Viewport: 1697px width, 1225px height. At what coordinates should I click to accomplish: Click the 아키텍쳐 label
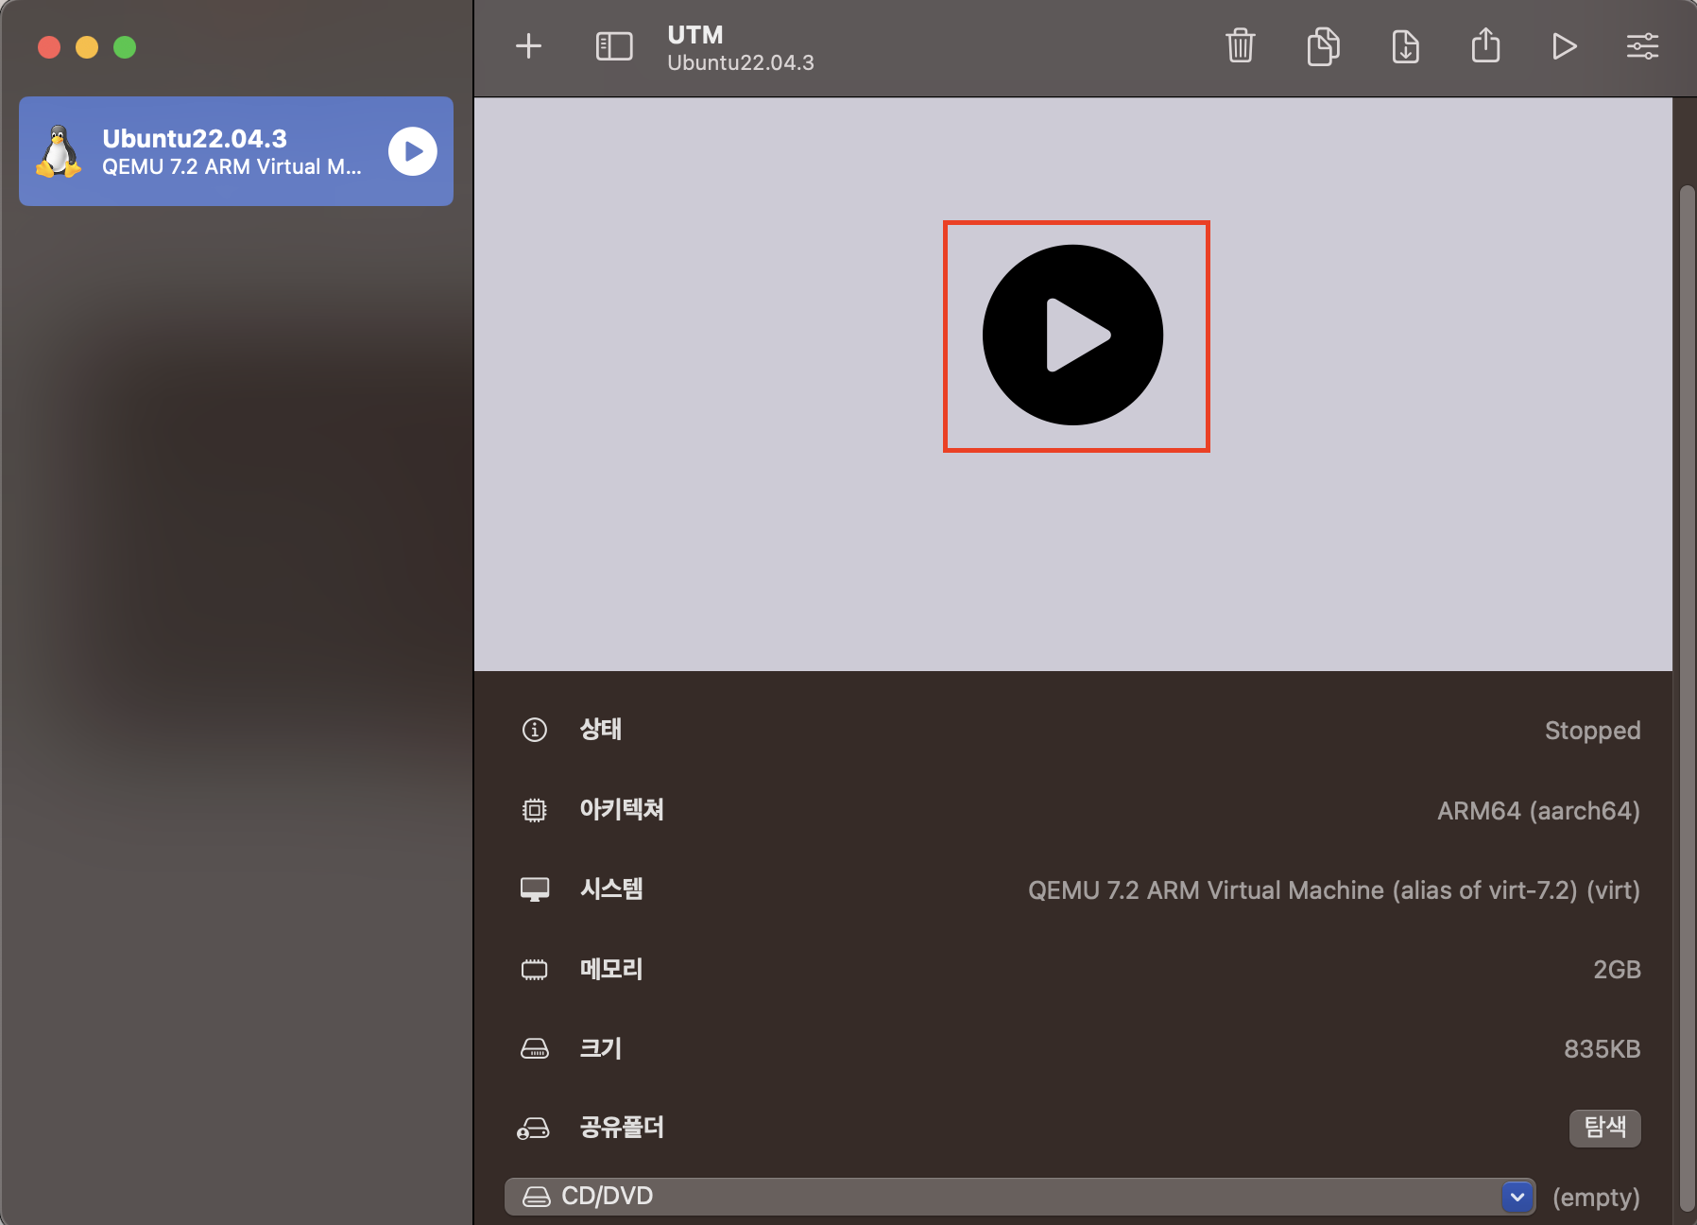(622, 809)
